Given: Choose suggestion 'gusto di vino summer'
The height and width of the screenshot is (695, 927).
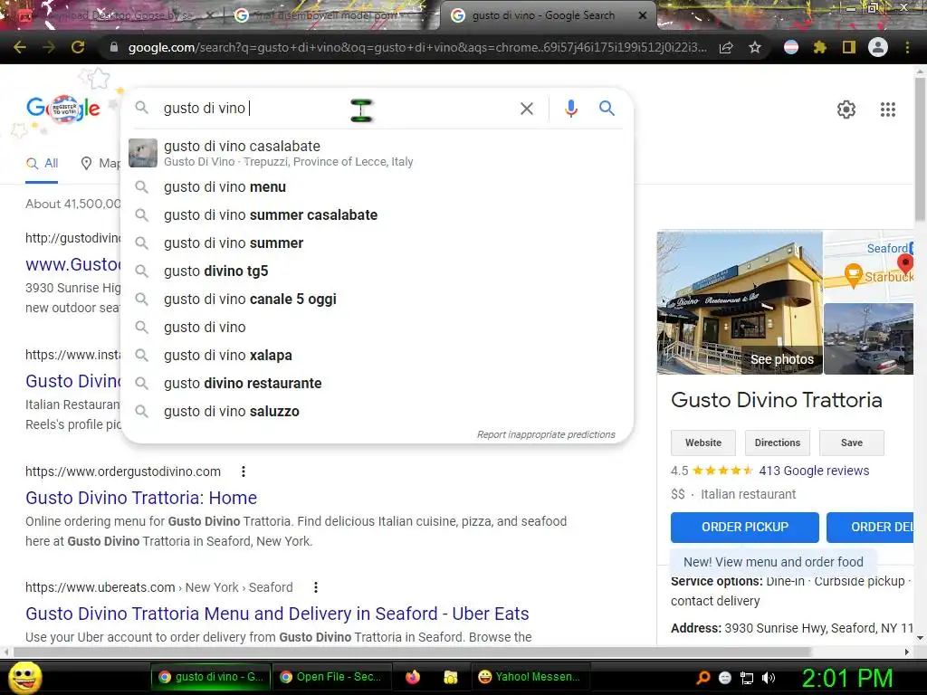Looking at the screenshot, I should pos(377,243).
